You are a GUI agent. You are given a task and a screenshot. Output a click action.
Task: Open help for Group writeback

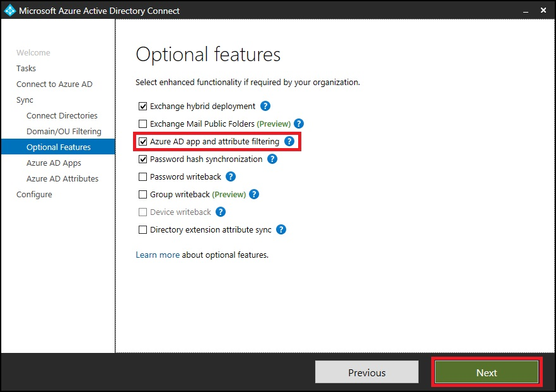click(254, 194)
